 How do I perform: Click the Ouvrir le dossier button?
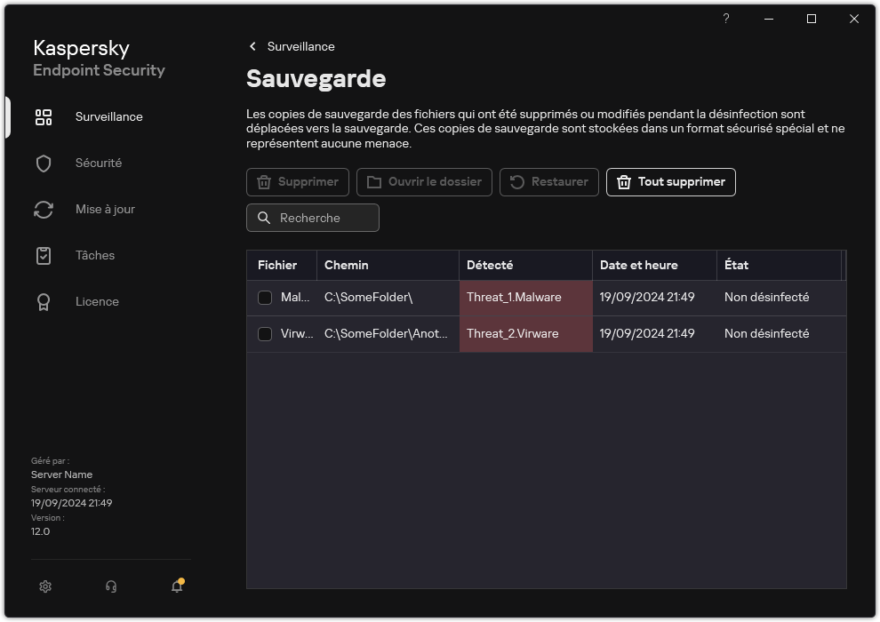click(424, 182)
